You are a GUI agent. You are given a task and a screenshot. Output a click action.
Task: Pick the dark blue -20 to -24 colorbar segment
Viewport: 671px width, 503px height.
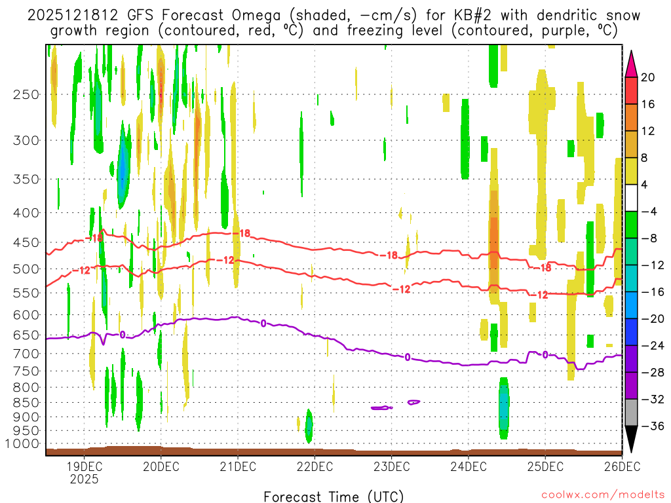tap(631, 332)
